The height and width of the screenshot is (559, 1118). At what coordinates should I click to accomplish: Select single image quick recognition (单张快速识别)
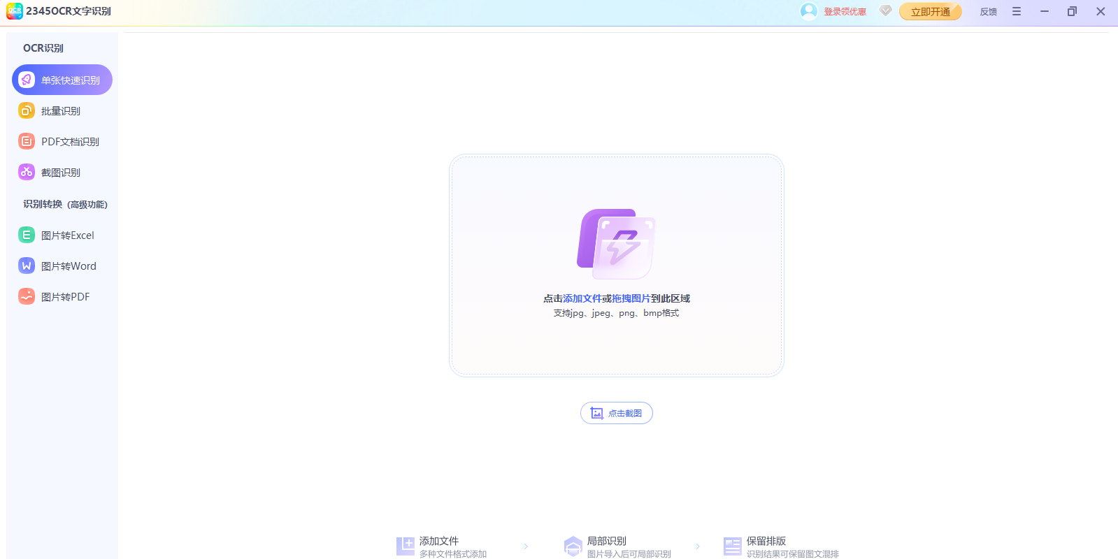[62, 80]
